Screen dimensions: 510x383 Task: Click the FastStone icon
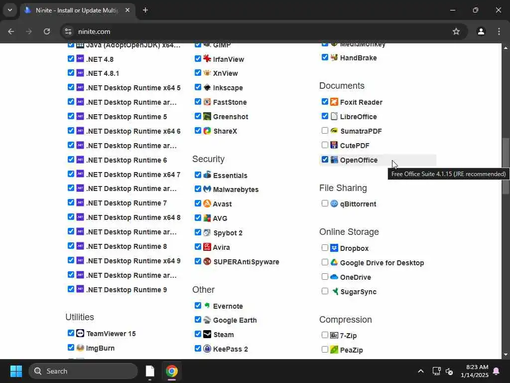click(x=207, y=102)
